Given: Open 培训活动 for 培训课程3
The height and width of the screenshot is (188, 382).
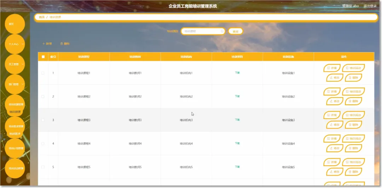Looking at the screenshot, I should (353, 115).
